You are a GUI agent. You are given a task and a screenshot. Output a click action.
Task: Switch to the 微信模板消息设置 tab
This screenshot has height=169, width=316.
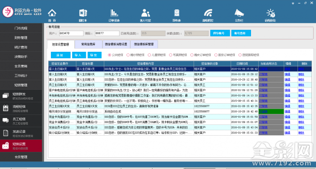(116, 44)
